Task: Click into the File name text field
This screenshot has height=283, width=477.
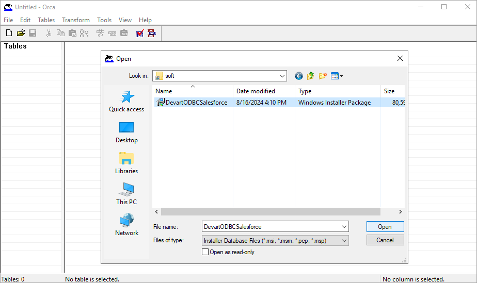Action: (x=271, y=226)
